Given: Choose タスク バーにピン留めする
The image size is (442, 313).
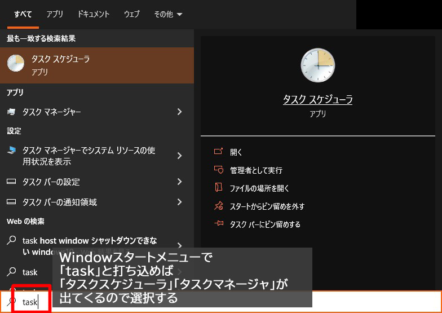Looking at the screenshot, I should coord(265,224).
